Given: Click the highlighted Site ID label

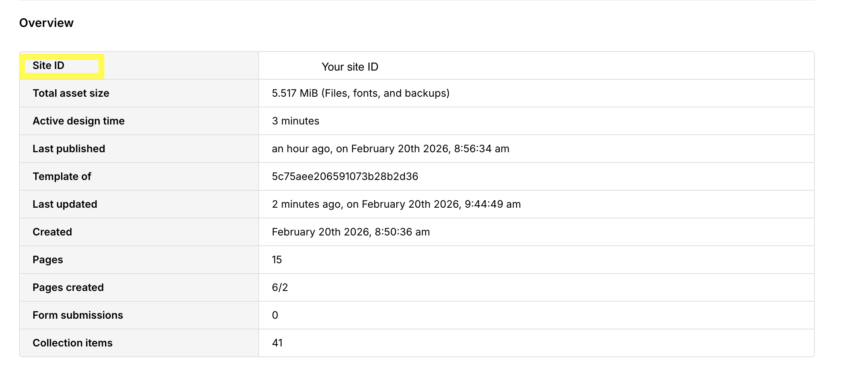Looking at the screenshot, I should (x=48, y=65).
